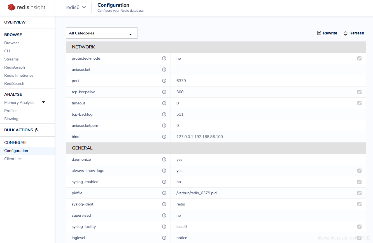
Task: Edit the protected-mode value
Action: point(359,58)
